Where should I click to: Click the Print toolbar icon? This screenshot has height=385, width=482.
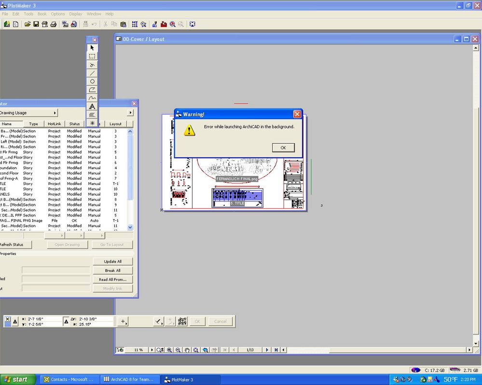pyautogui.click(x=53, y=24)
